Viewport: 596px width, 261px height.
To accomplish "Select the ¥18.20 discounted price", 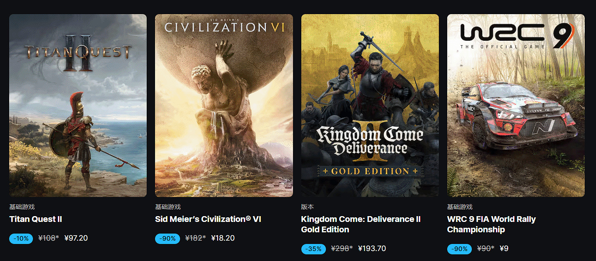I will 223,238.
